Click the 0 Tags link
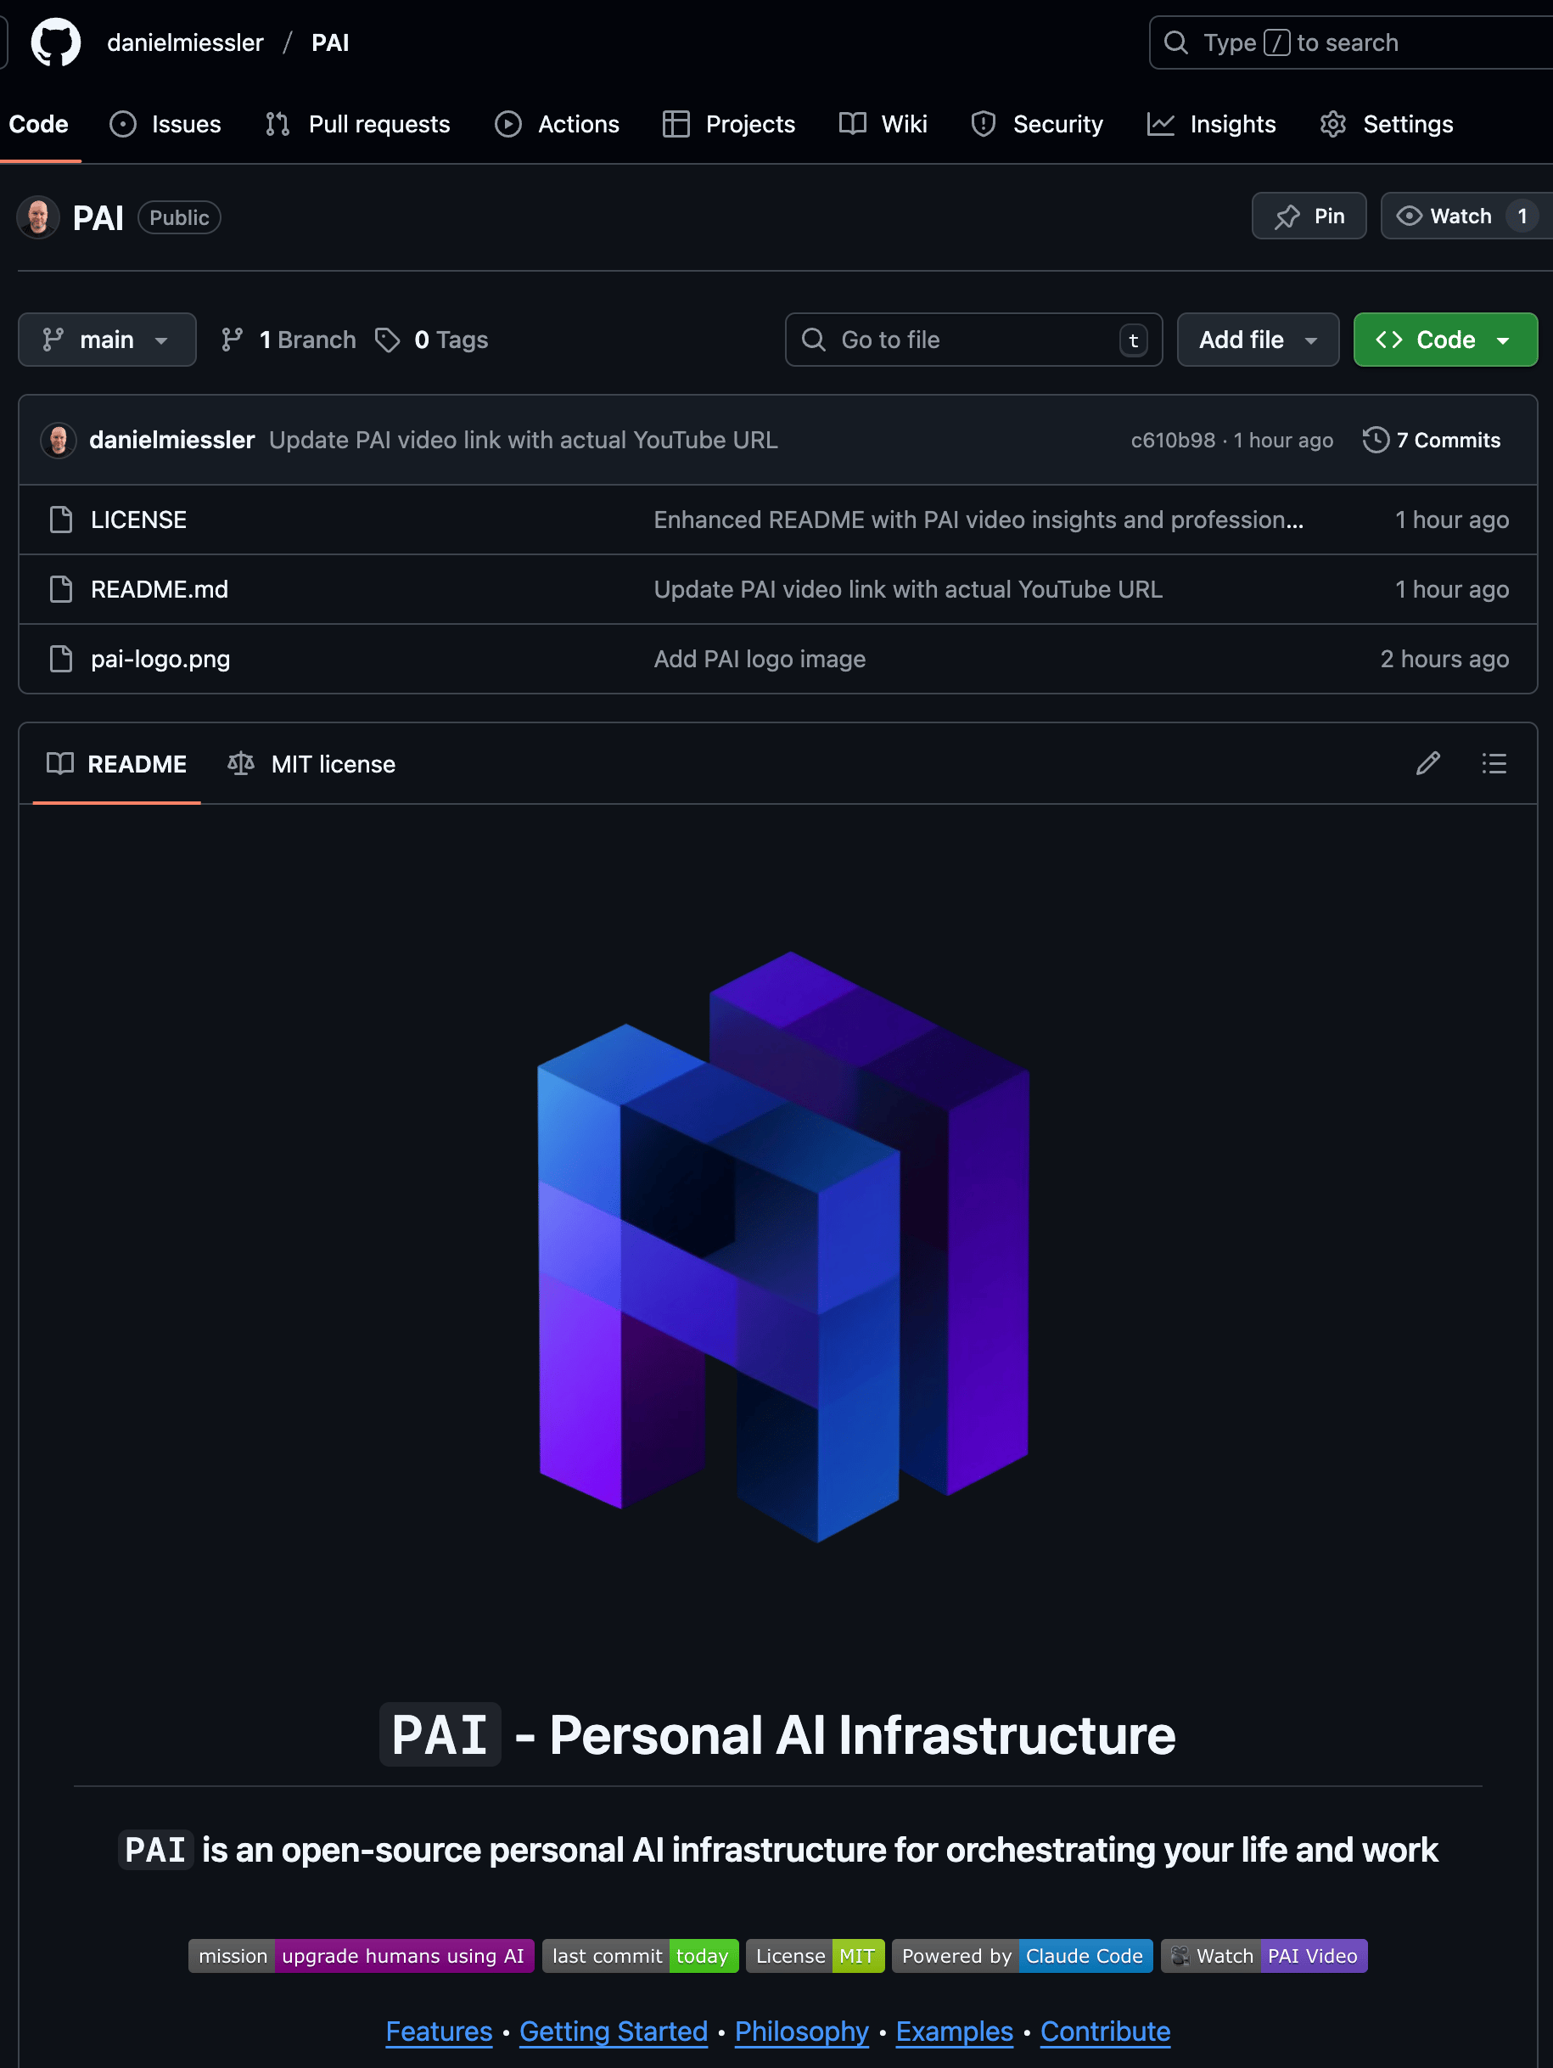1553x2068 pixels. pos(432,340)
